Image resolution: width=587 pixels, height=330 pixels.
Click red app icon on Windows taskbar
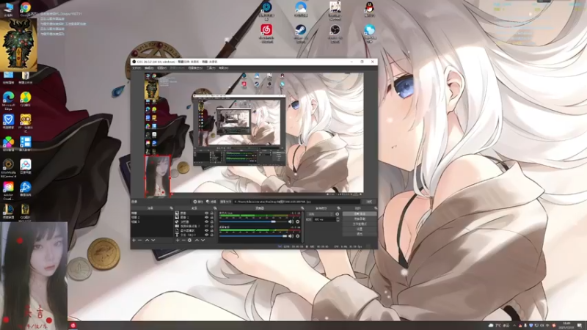point(73,326)
